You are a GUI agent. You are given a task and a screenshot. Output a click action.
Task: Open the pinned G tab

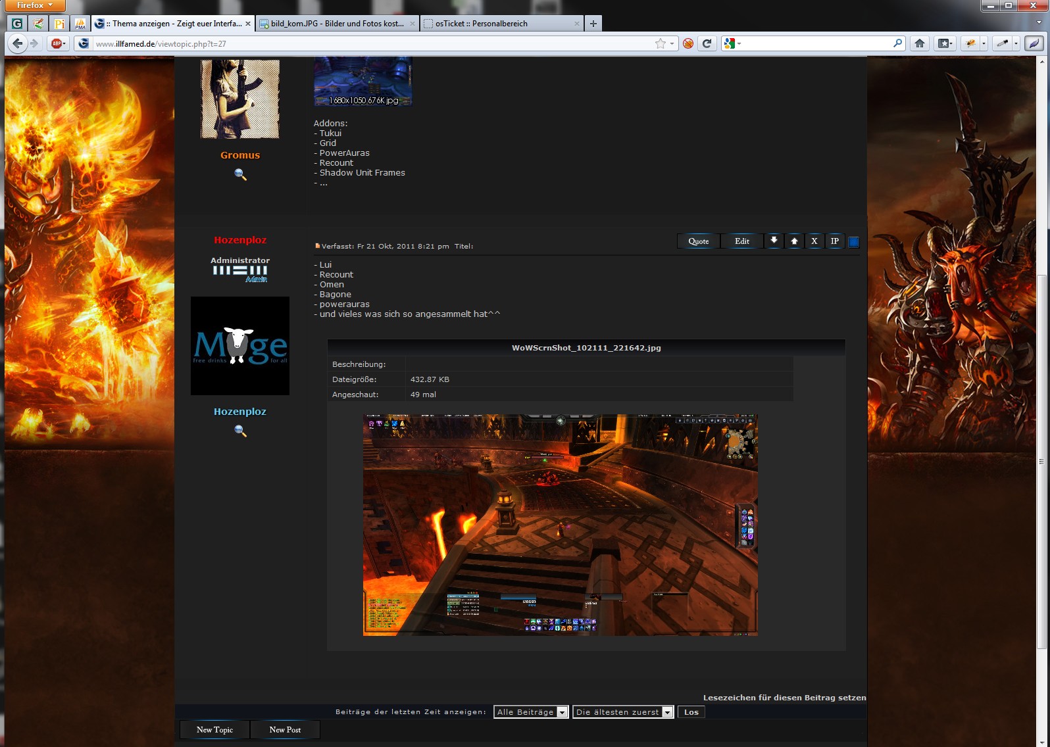tap(17, 24)
